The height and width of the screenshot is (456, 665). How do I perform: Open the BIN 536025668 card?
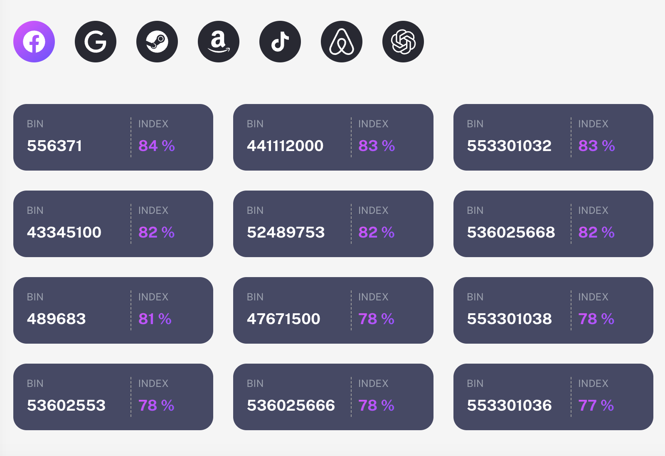(553, 224)
